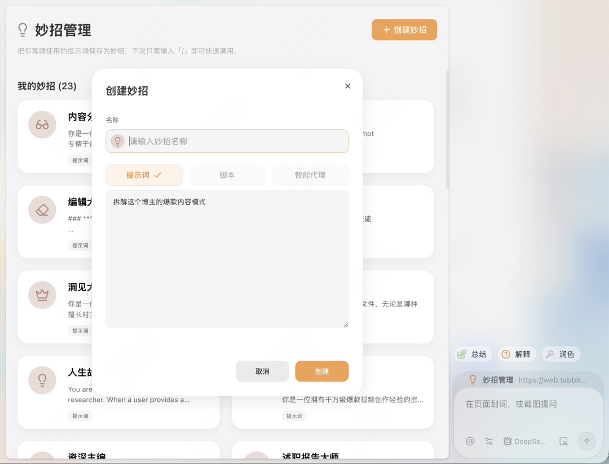Click text researcher. When a user provides a...
Viewport: 609px width, 464px height.
[129, 400]
